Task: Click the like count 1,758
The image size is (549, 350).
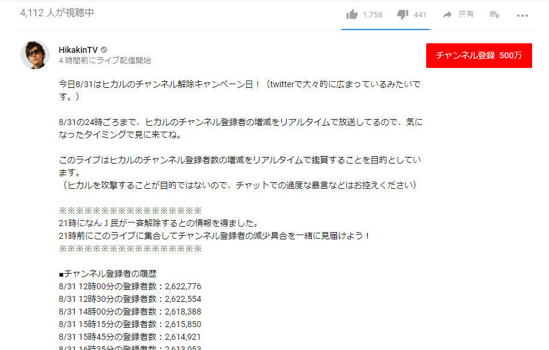Action: pos(373,14)
